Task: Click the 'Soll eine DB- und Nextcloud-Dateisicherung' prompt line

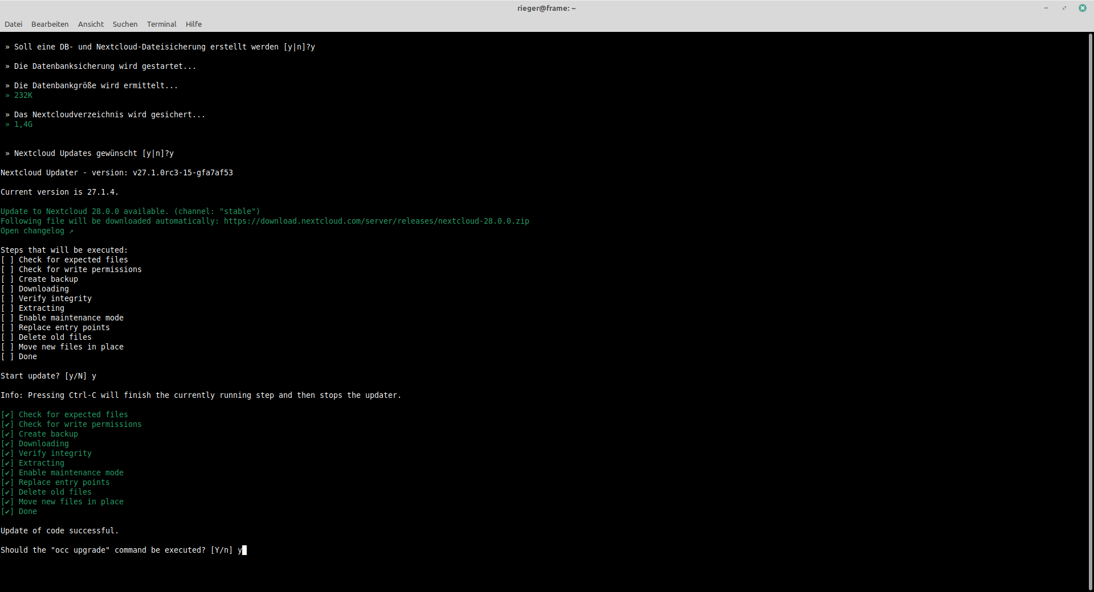Action: point(160,47)
